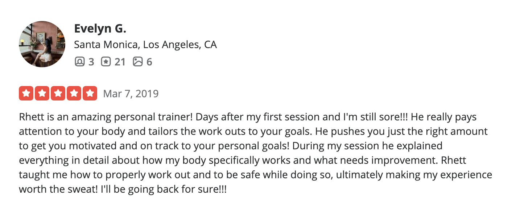Click the friends count number 3
Viewport: 512px width, 201px height.
click(x=91, y=62)
